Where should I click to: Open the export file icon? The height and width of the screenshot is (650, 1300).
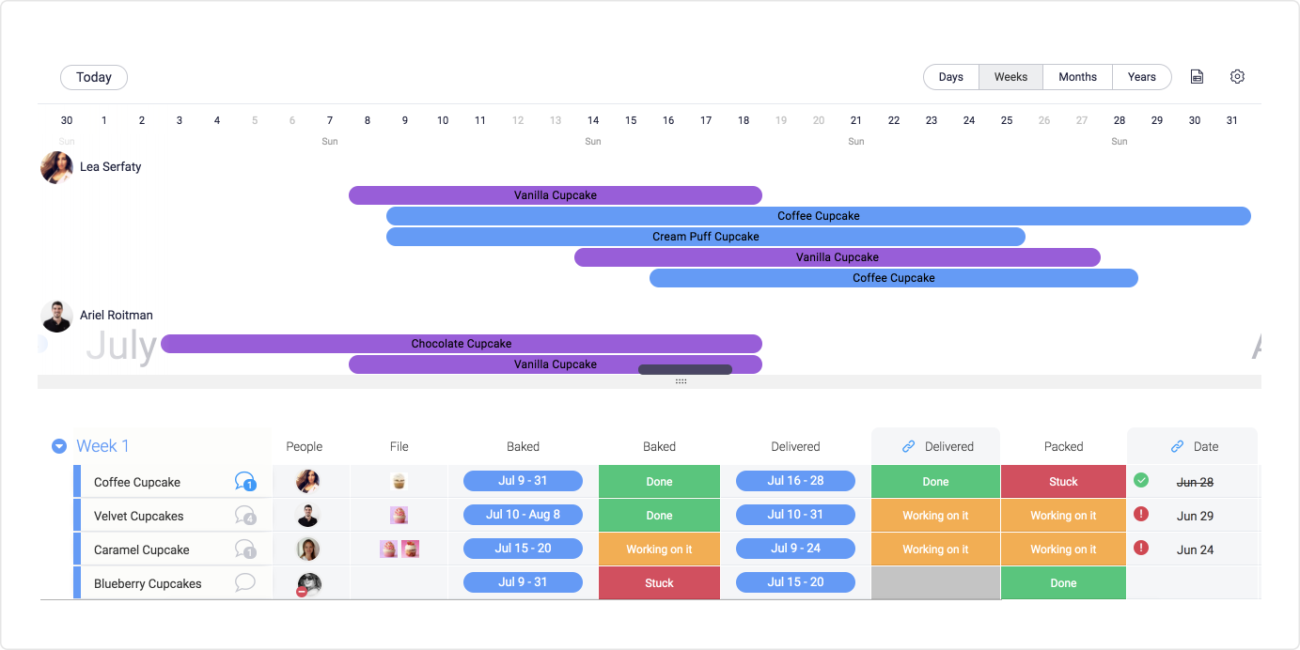coord(1197,77)
